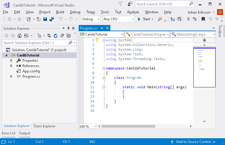Click the Send Feedback icon

click(130, 4)
